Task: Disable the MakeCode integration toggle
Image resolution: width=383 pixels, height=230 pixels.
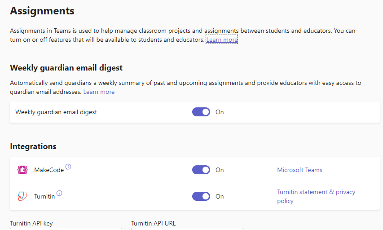Action: 201,170
